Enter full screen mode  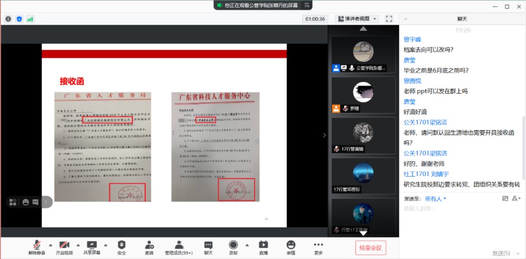click(x=389, y=19)
